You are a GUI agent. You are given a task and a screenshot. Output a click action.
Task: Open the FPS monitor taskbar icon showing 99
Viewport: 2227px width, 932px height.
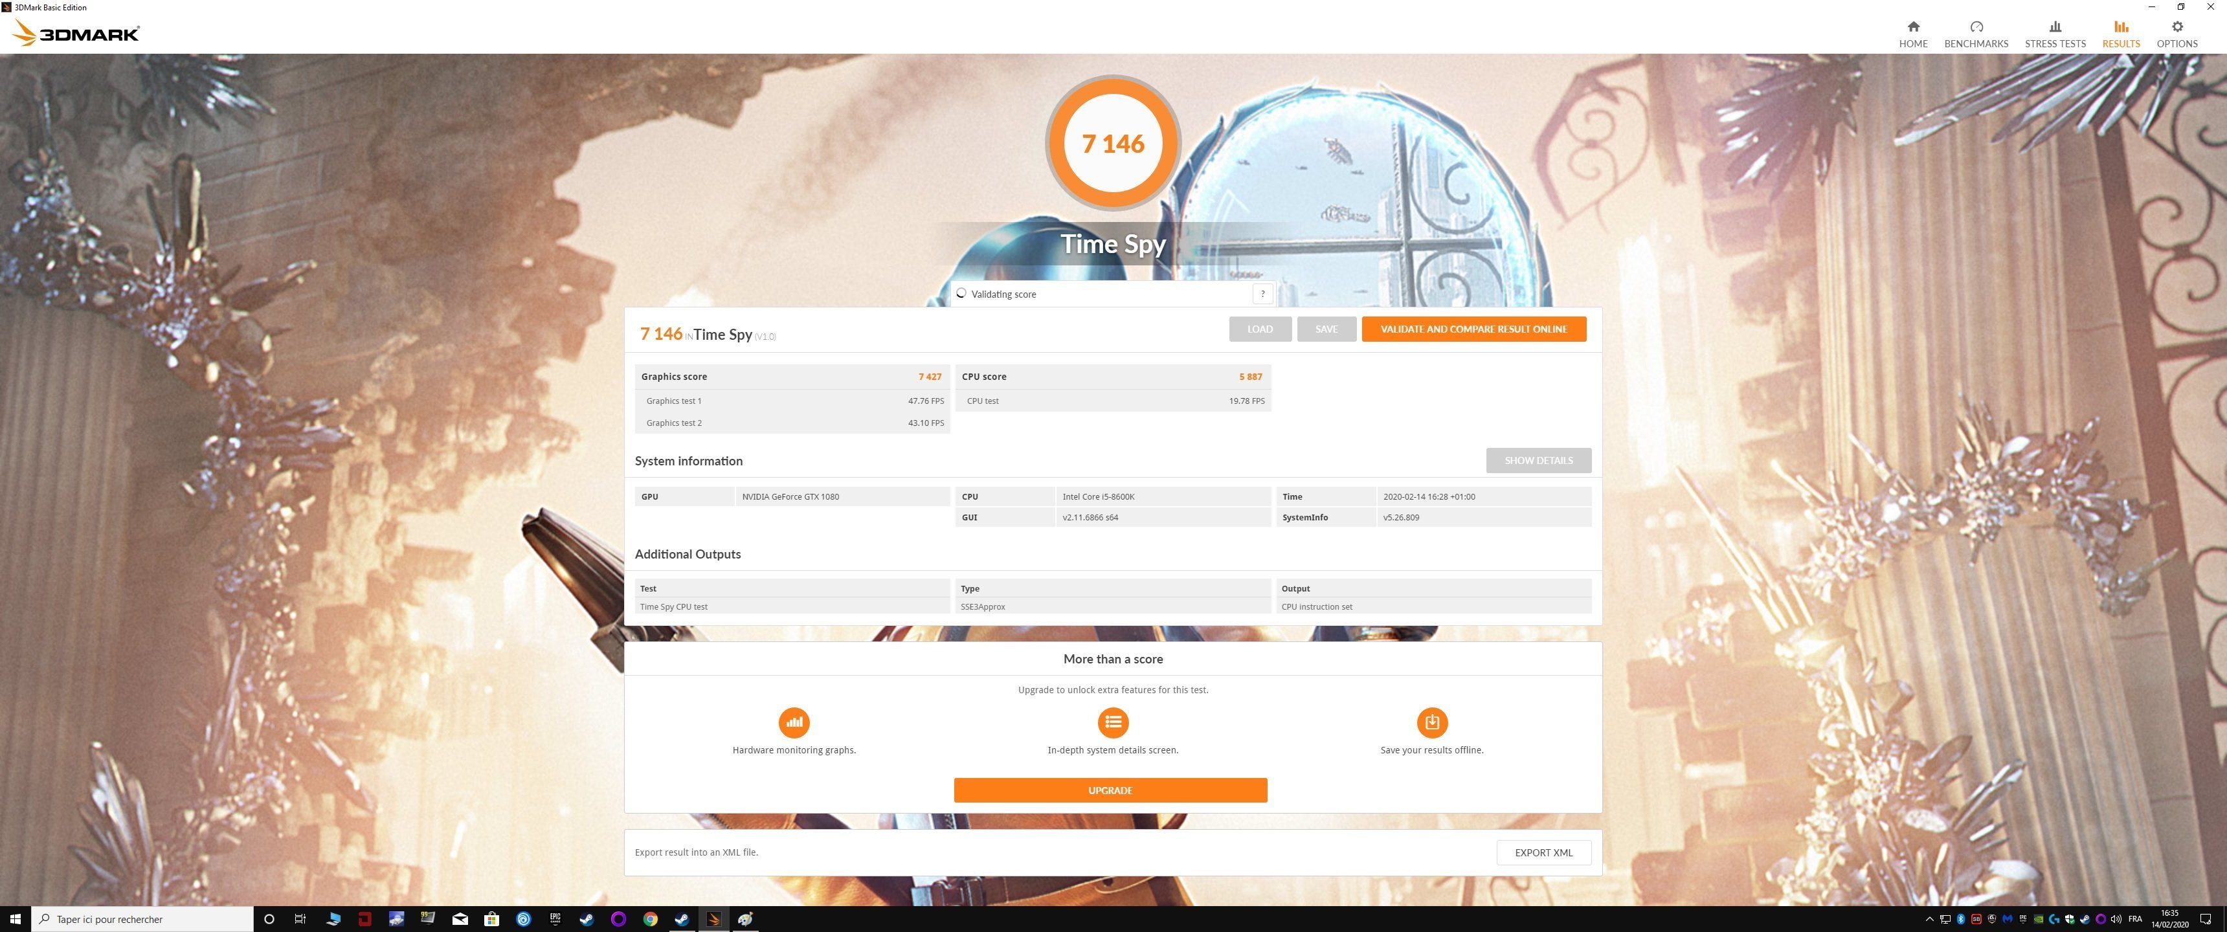tap(427, 919)
